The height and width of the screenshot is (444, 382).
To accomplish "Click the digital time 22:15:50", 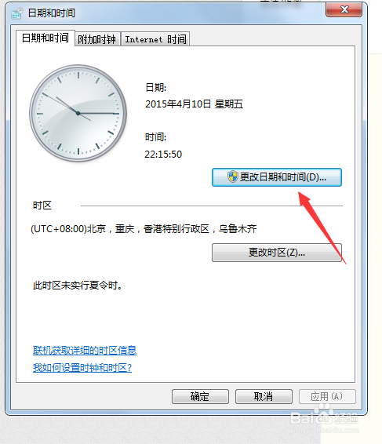I will [163, 155].
